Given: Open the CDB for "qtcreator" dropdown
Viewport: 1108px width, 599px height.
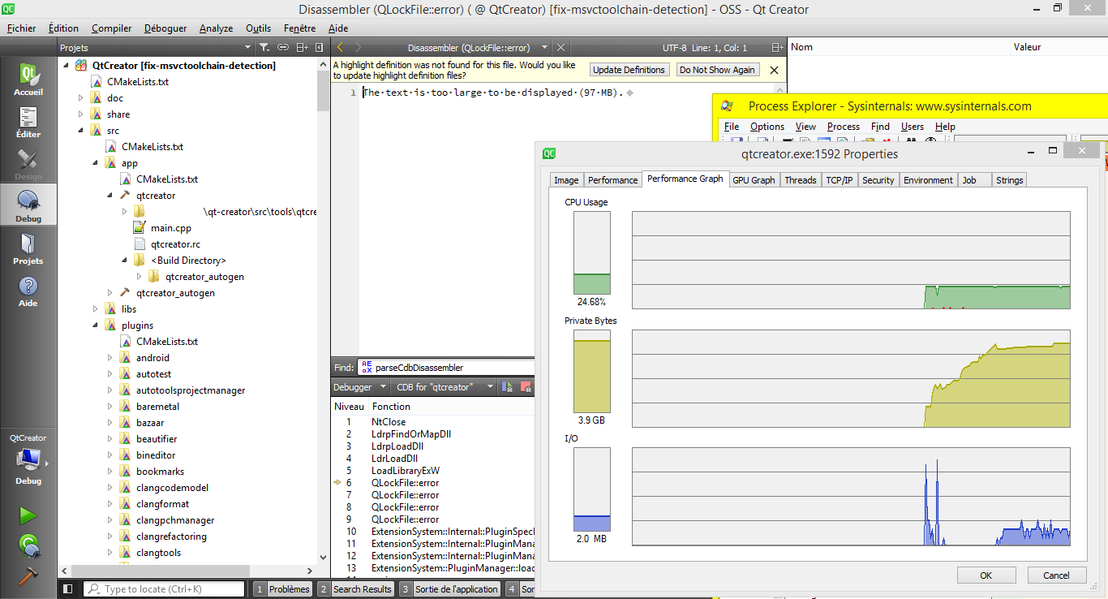Looking at the screenshot, I should 444,387.
